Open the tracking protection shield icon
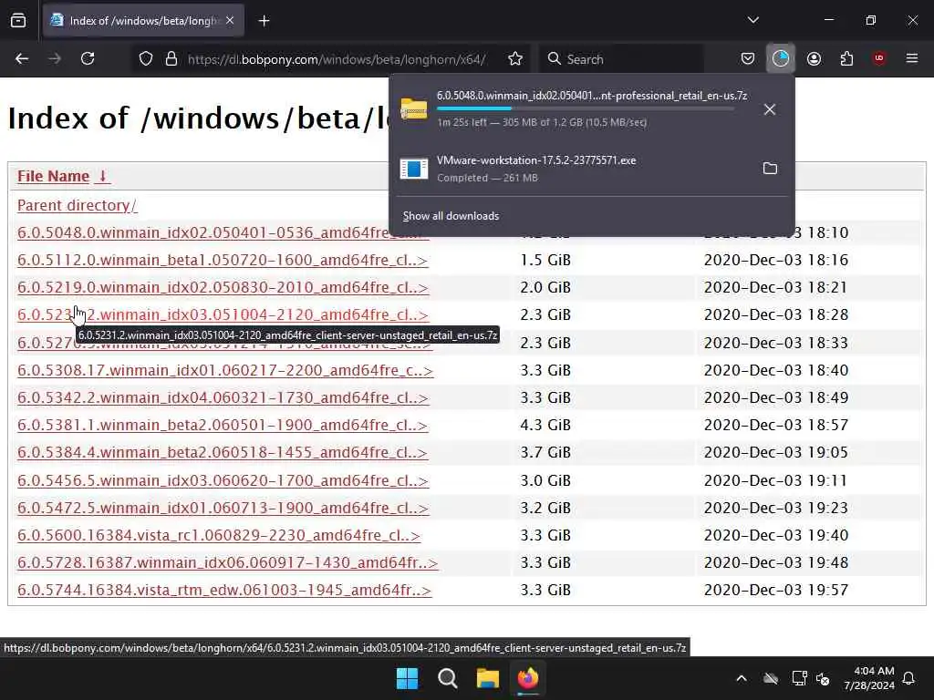Image resolution: width=934 pixels, height=700 pixels. pyautogui.click(x=146, y=59)
